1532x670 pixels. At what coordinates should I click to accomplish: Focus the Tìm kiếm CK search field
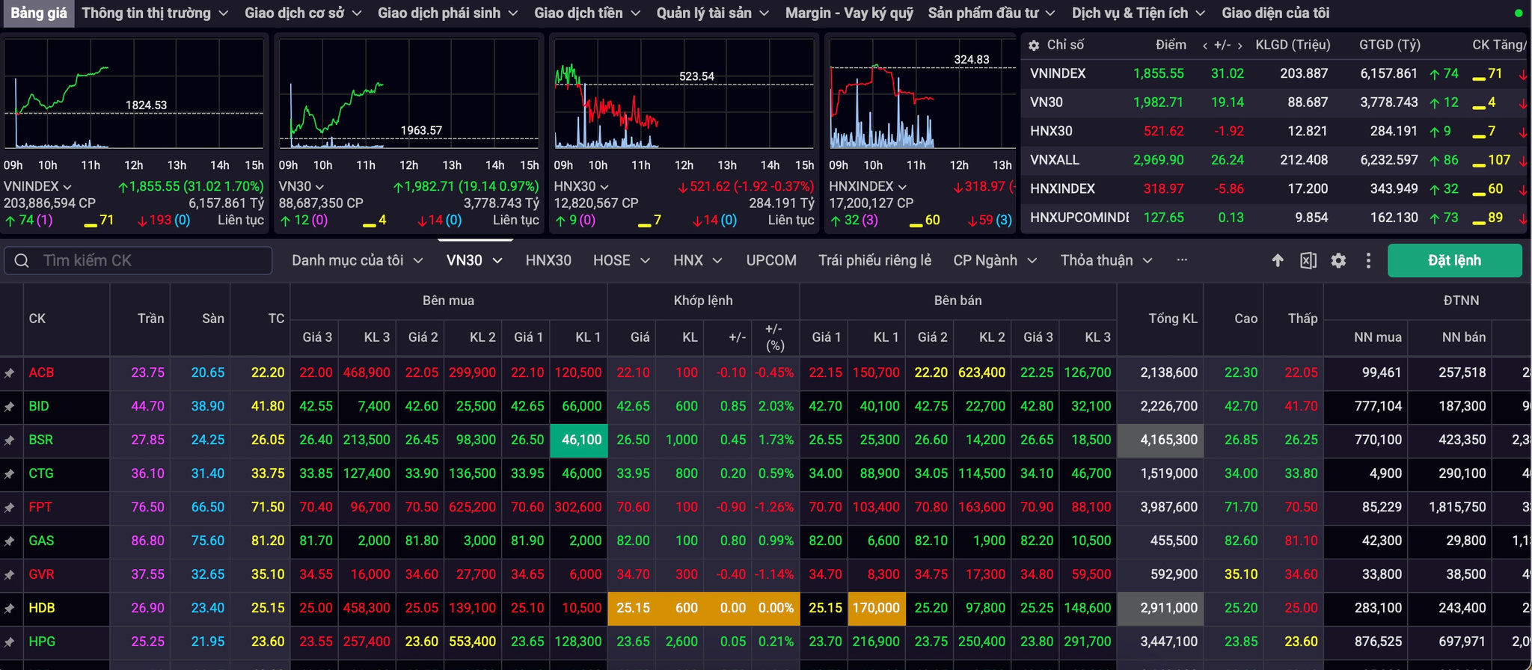click(138, 260)
